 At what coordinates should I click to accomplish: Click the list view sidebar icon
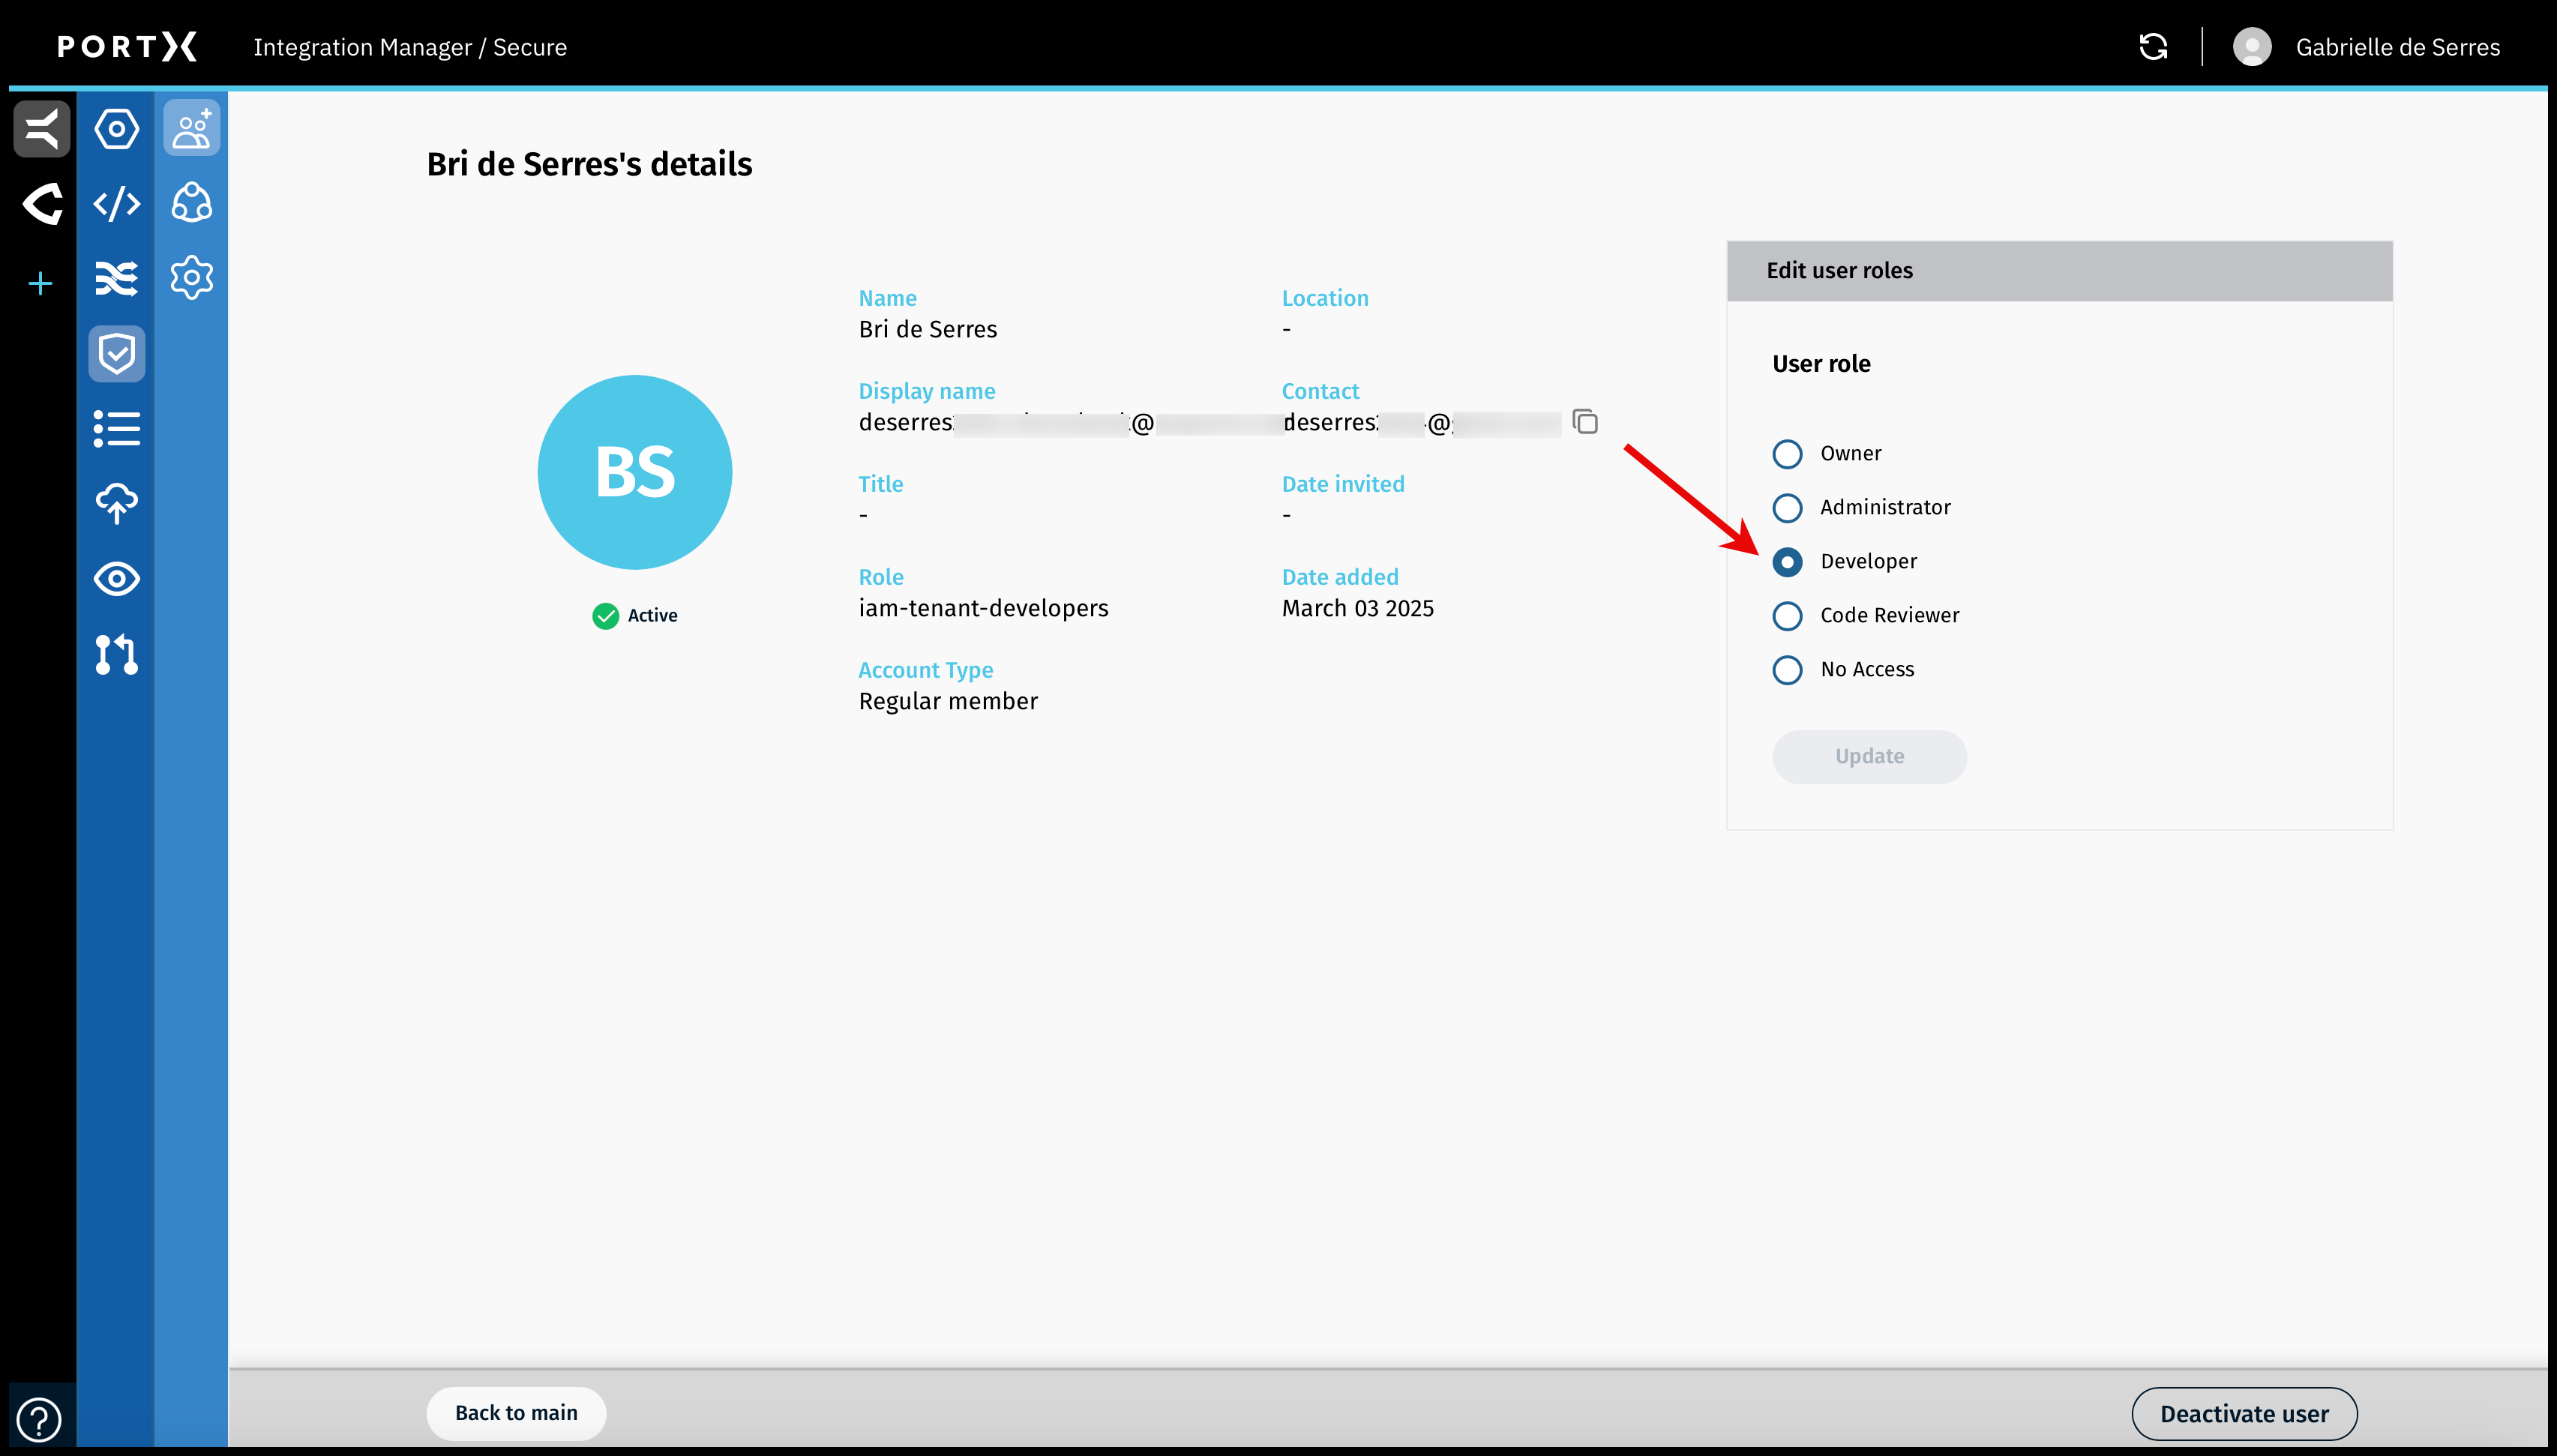(116, 429)
